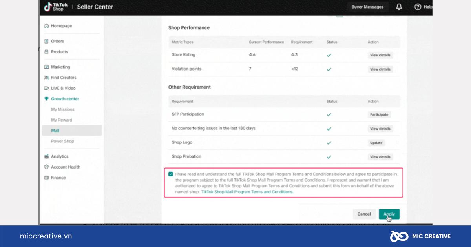Select Marketing in sidebar
The height and width of the screenshot is (247, 471).
(60, 67)
